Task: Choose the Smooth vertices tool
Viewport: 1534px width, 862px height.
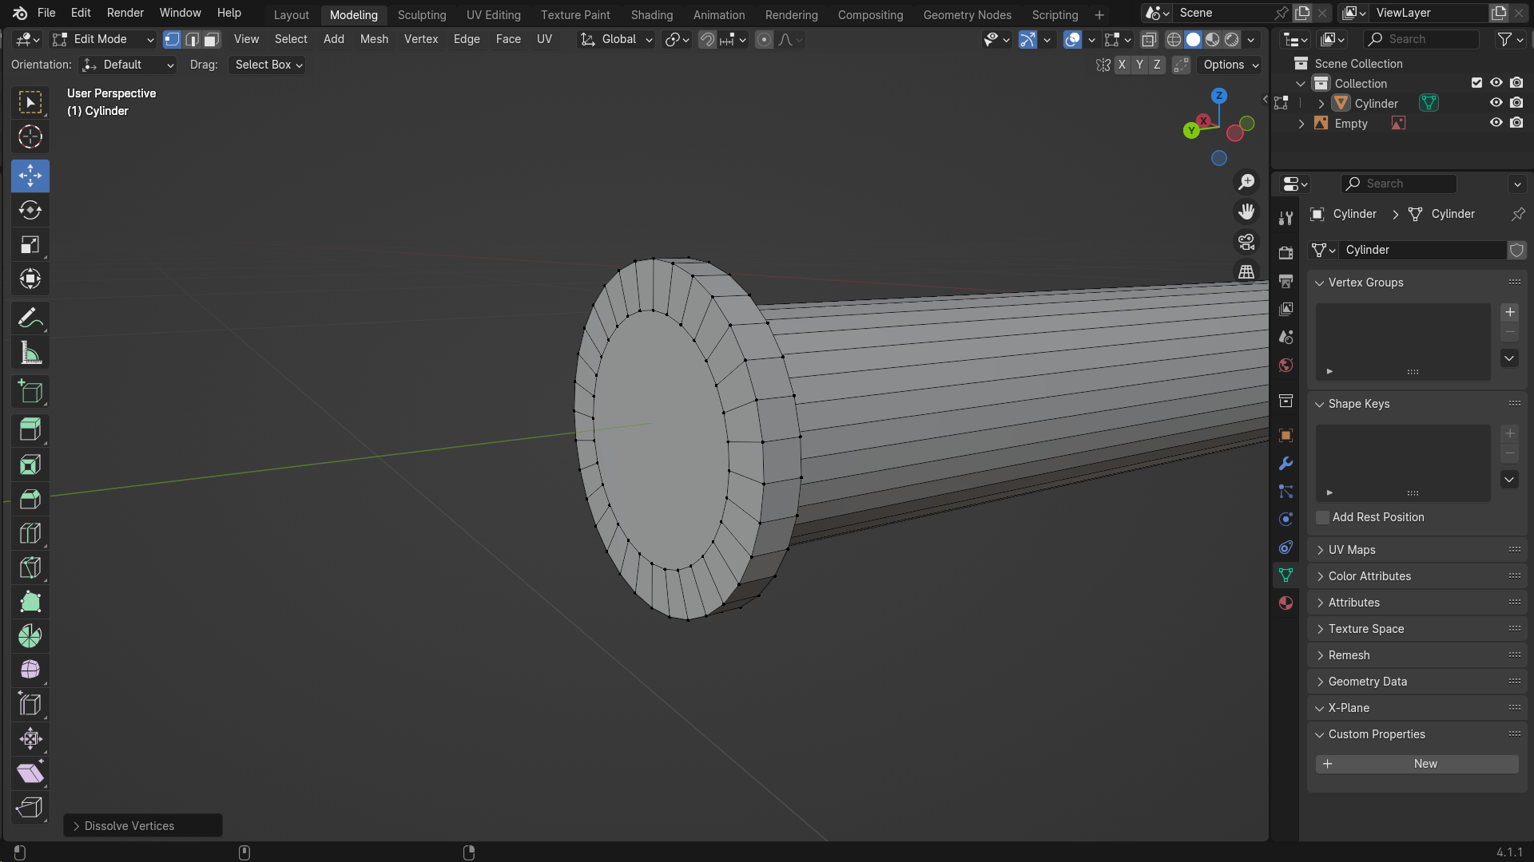Action: pos(30,670)
